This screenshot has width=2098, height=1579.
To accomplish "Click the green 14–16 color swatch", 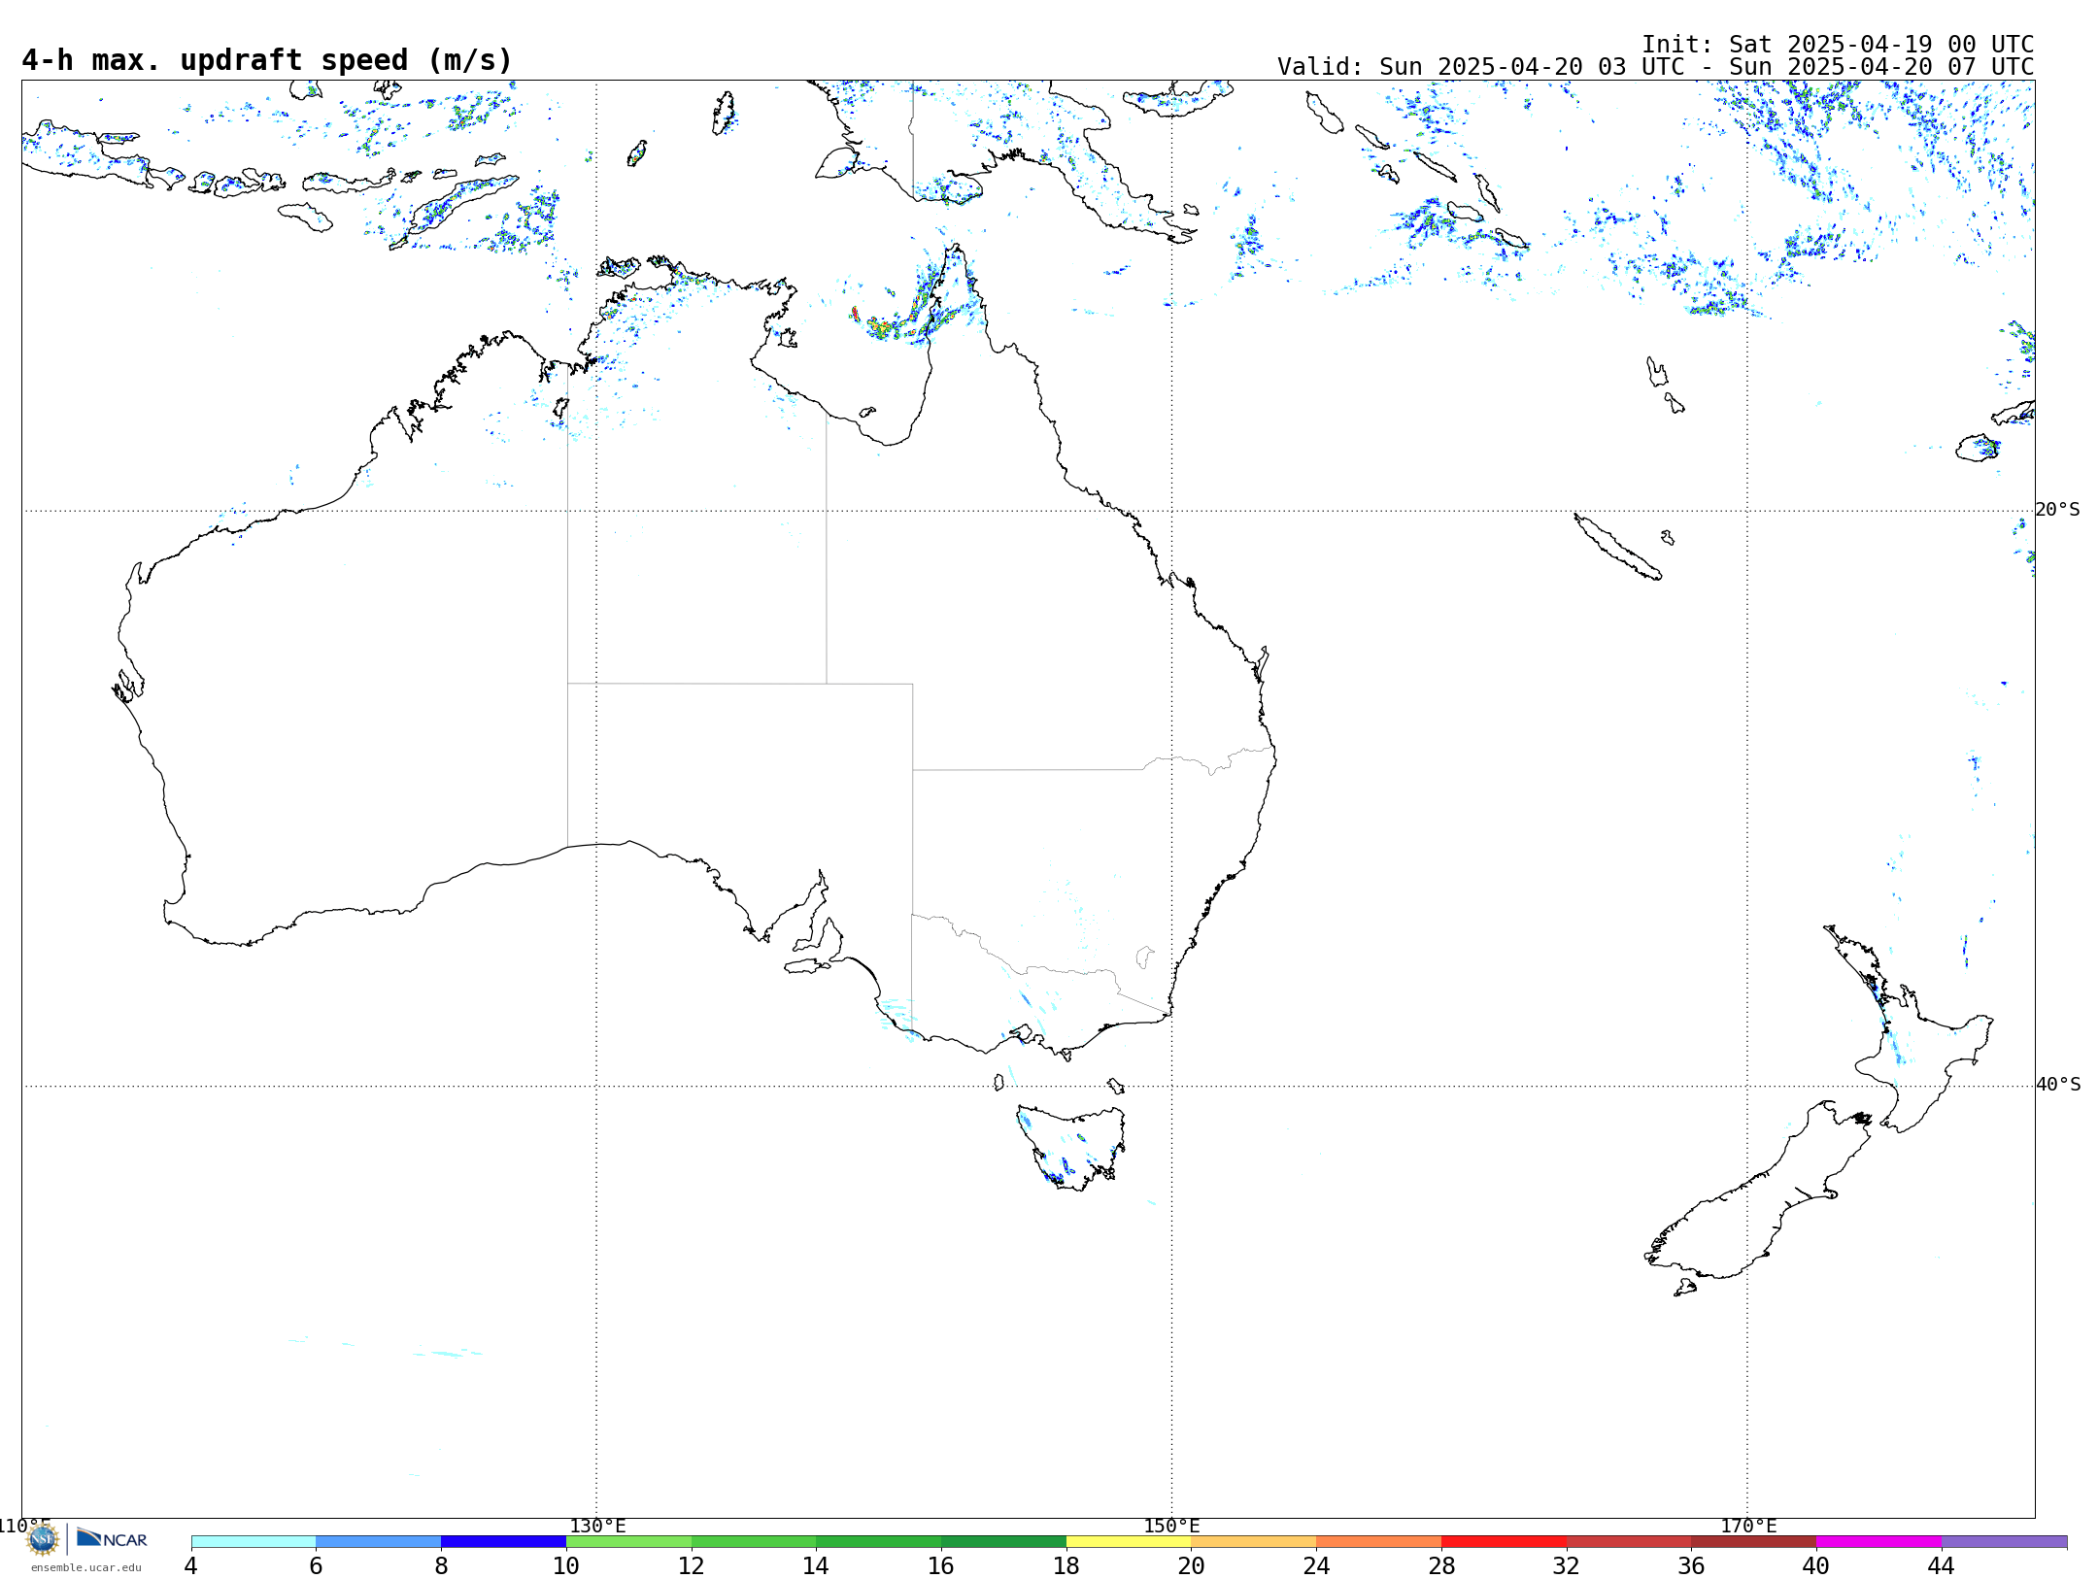I will [x=879, y=1541].
